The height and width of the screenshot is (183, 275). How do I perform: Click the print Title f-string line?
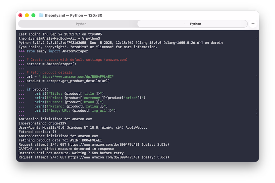(69, 93)
